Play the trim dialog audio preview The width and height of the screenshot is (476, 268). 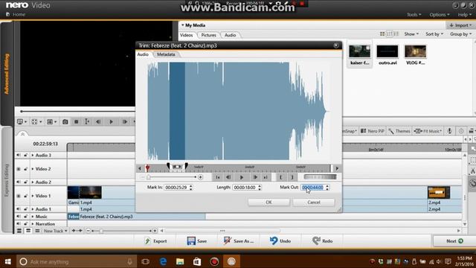242,177
